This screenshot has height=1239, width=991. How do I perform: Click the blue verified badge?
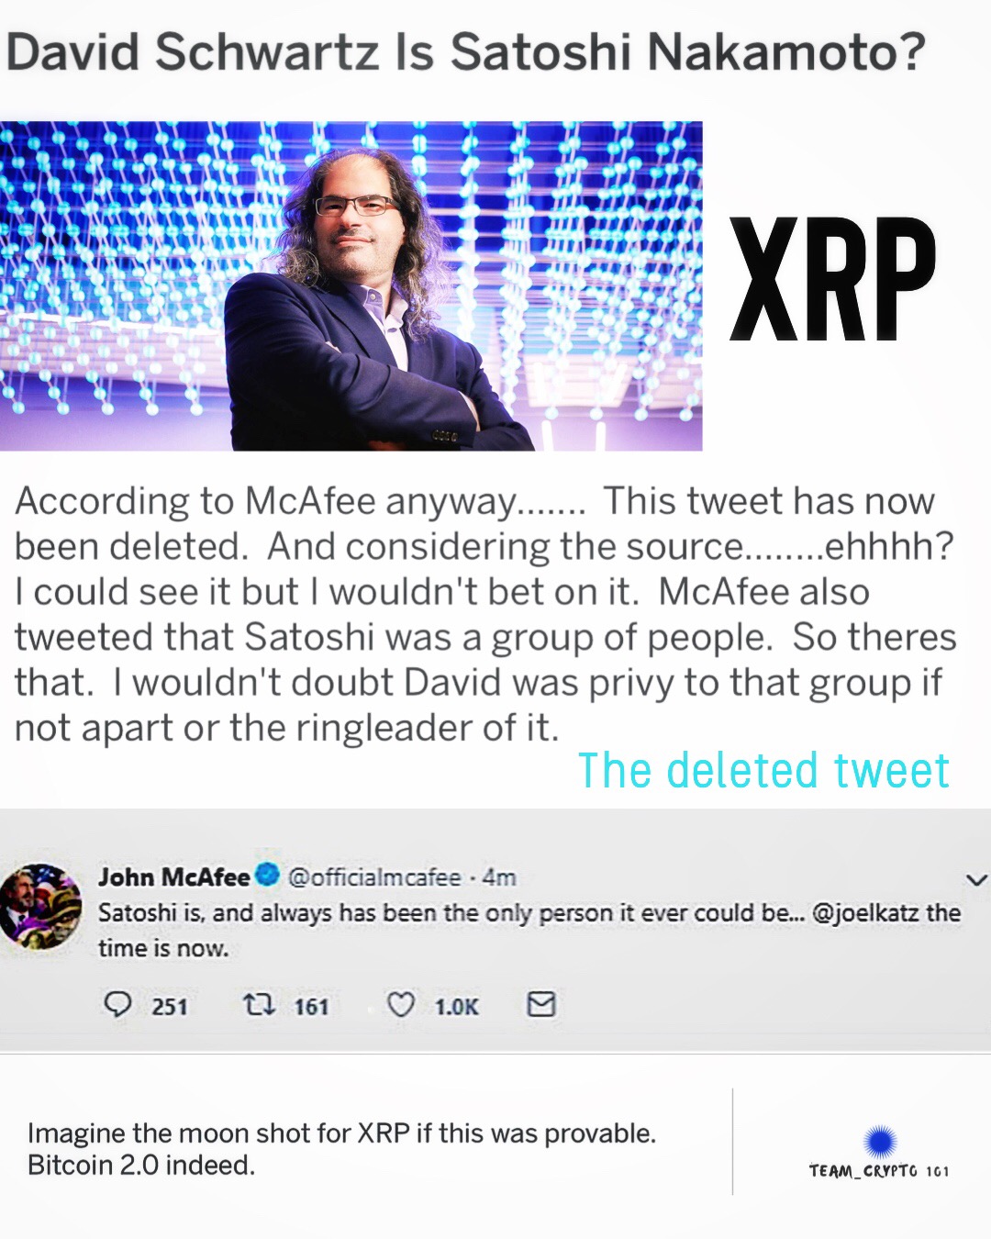(x=267, y=875)
